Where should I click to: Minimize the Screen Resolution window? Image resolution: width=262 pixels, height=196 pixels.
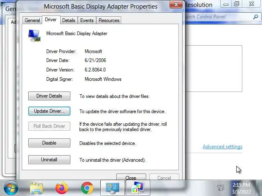226,4
